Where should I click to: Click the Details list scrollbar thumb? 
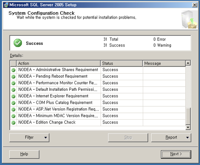coord(188,116)
